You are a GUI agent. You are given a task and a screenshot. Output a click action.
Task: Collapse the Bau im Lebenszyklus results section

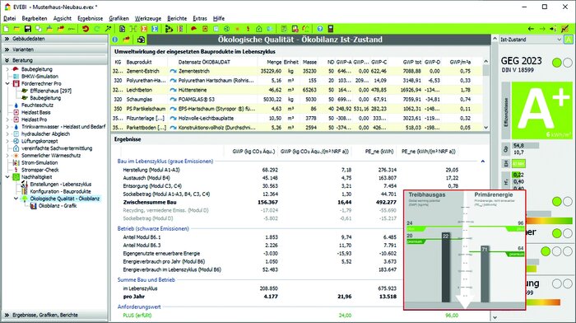coord(483,161)
